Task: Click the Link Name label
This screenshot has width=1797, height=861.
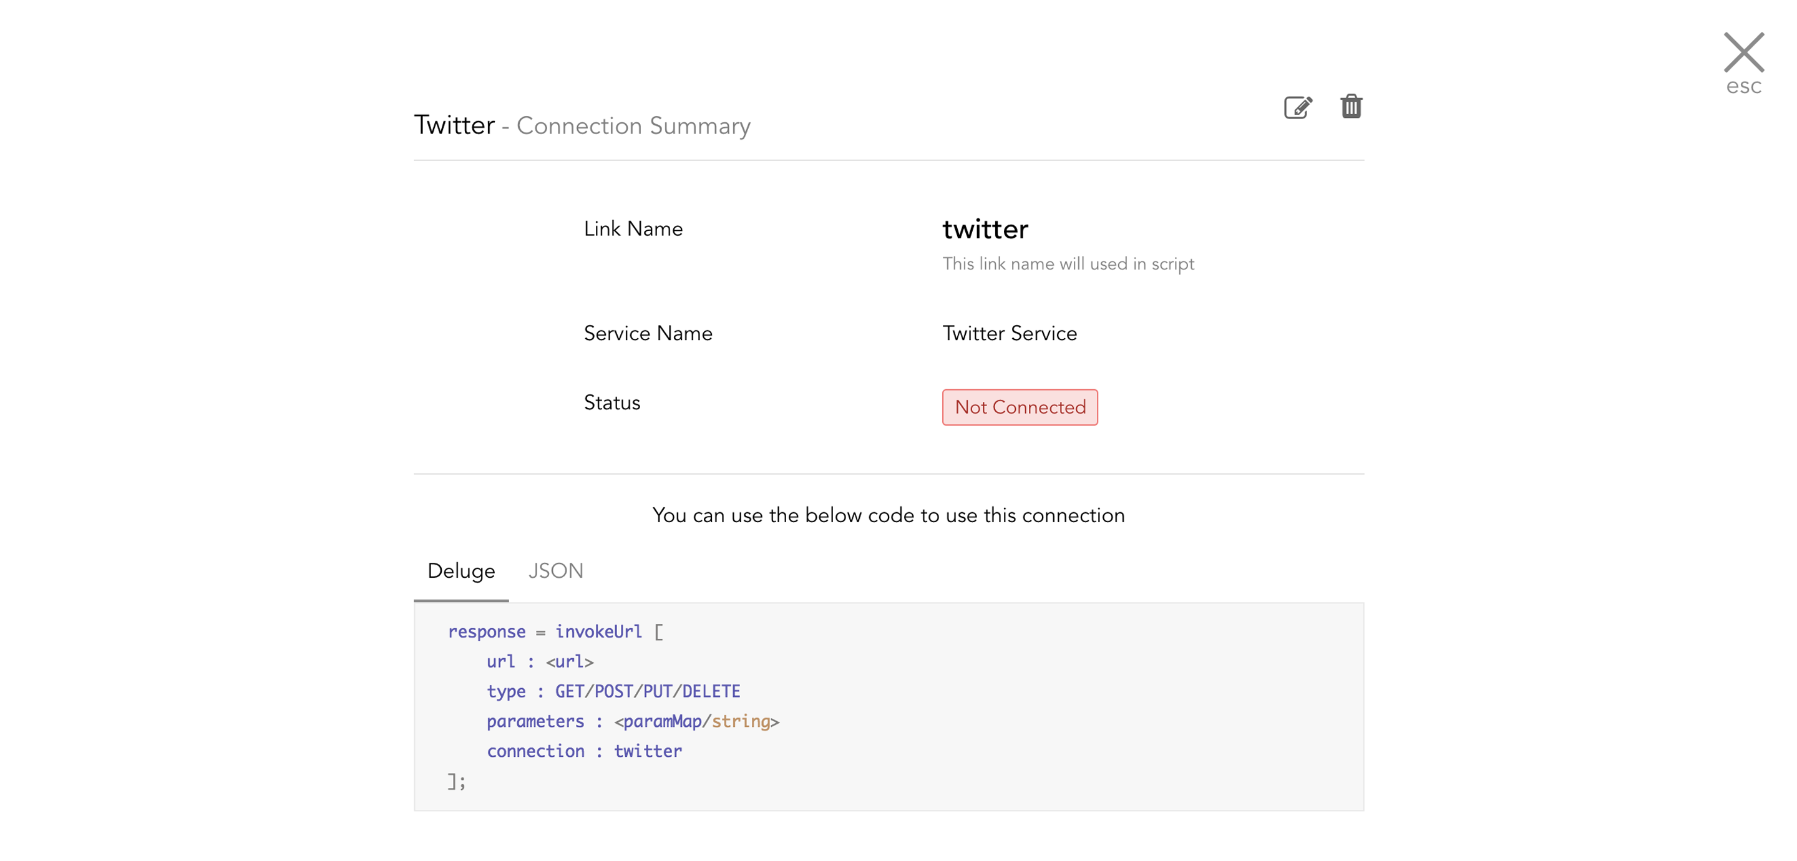Action: [633, 229]
